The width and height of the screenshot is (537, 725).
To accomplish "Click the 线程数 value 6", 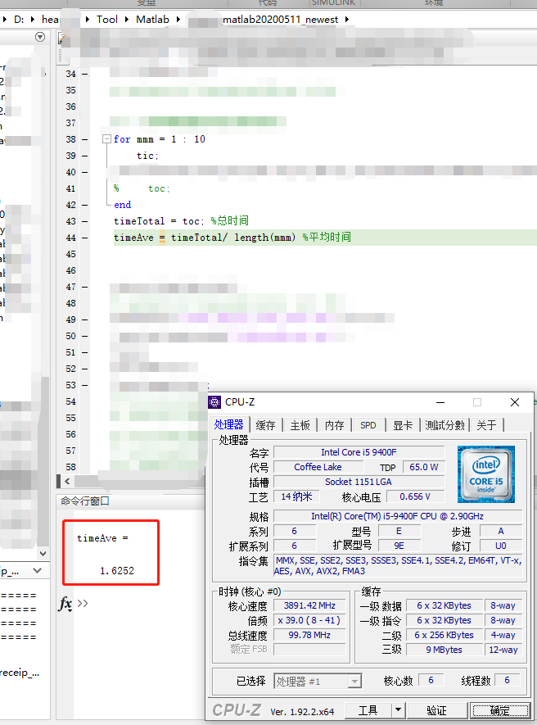I will click(x=507, y=680).
